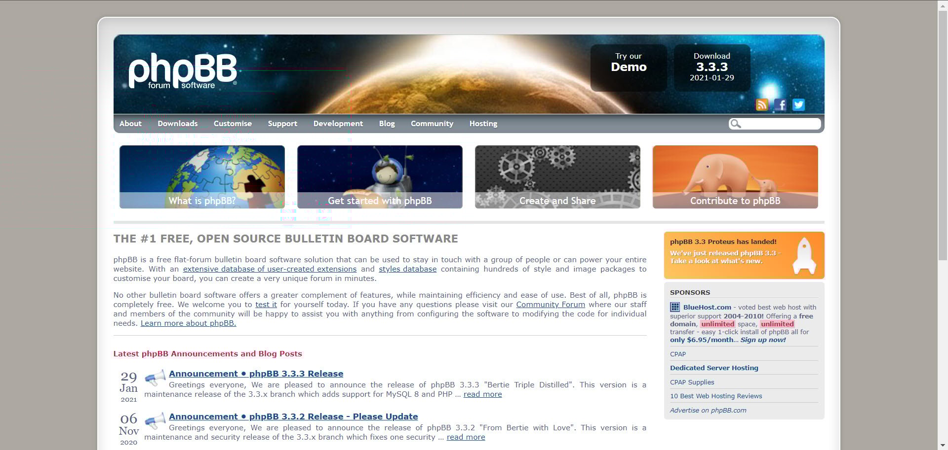Open the Community Forum link
Screen dimensions: 948x450
click(x=551, y=305)
